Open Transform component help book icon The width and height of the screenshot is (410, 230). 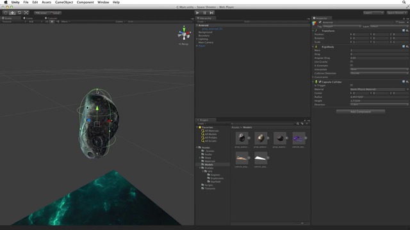tap(404, 31)
